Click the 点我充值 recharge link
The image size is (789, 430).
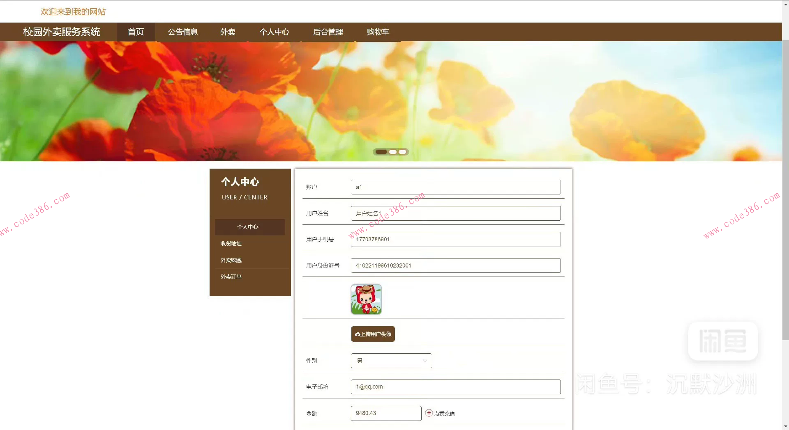pos(444,414)
